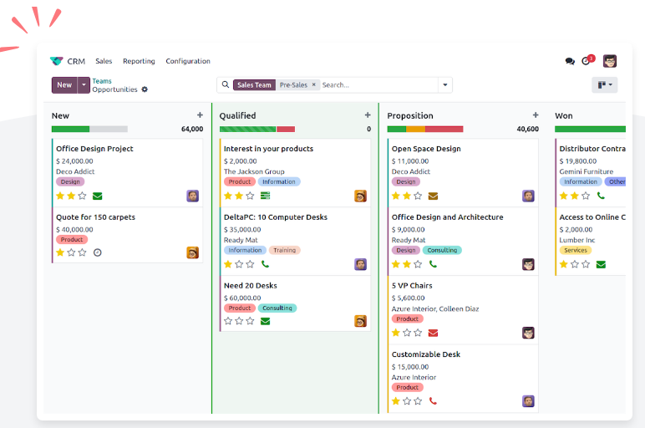This screenshot has height=428, width=645.
Task: Click the Won column header
Action: [564, 115]
